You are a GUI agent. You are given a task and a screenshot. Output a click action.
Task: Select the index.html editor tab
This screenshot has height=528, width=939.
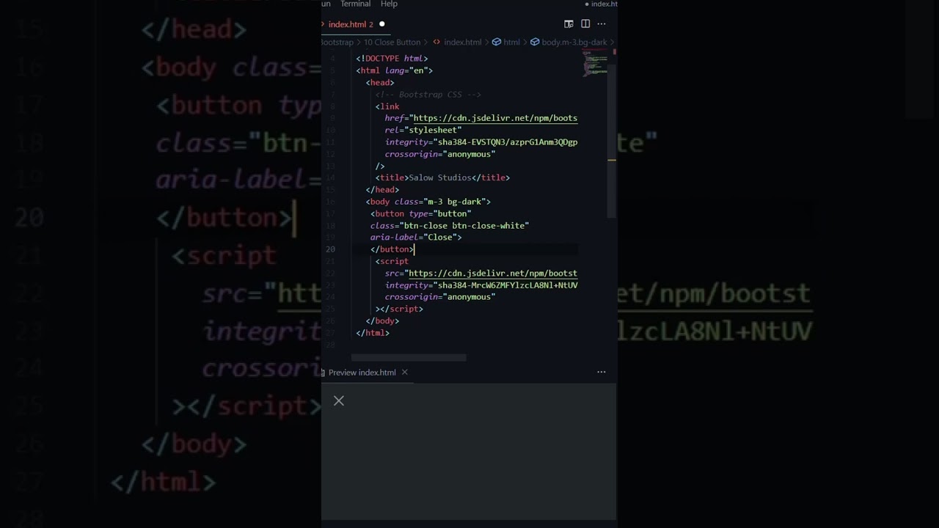(354, 24)
